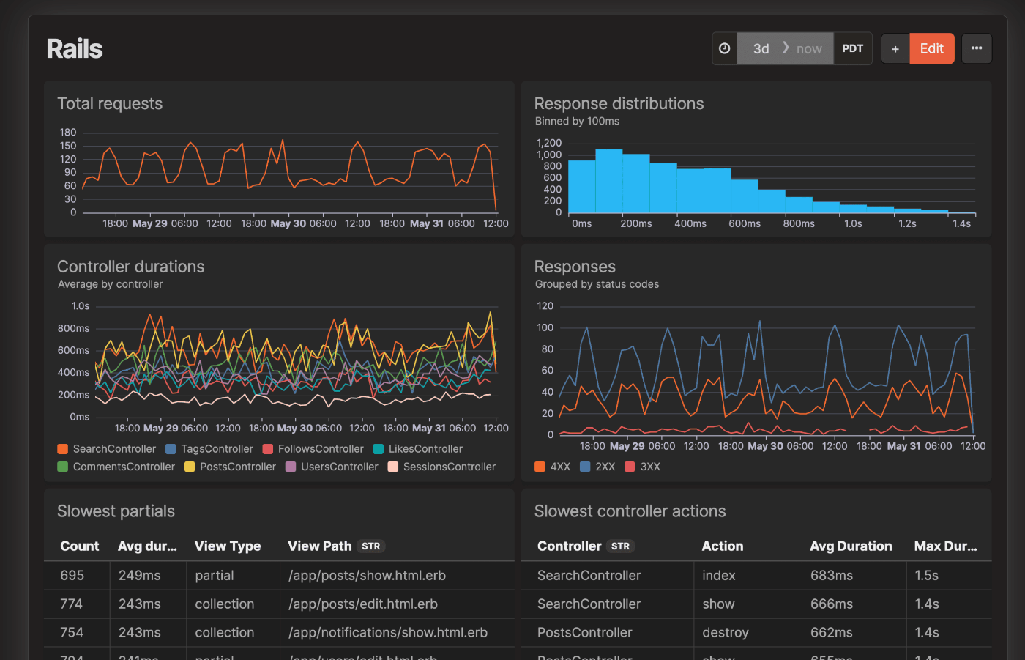Viewport: 1025px width, 660px height.
Task: Sort by View Type column header
Action: pyautogui.click(x=228, y=546)
